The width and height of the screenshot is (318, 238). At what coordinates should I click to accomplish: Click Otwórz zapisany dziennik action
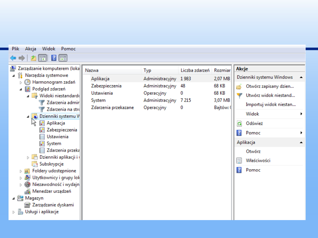tap(270, 86)
